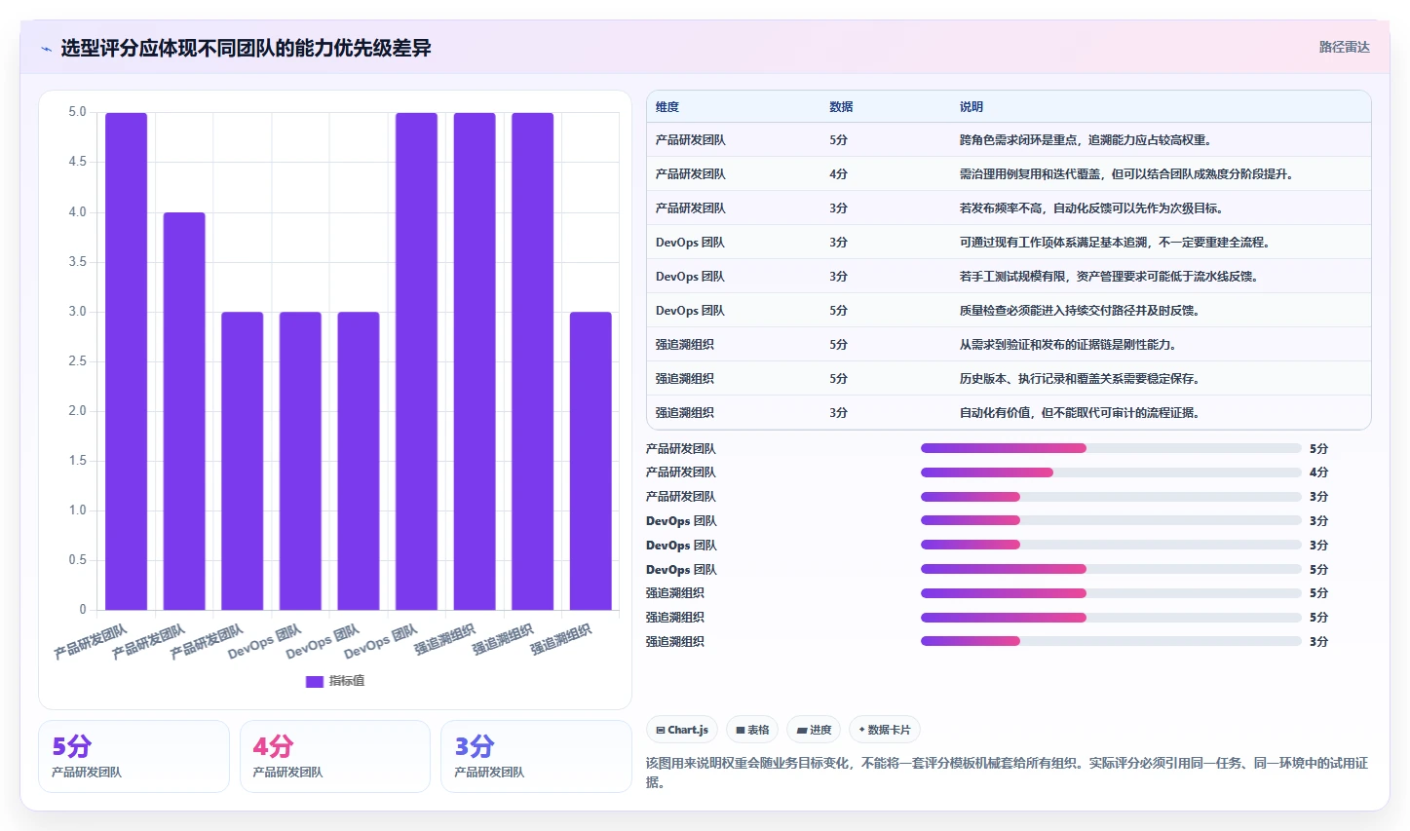The image size is (1410, 831).
Task: Select row text 从需求到验证和发布的证据链
Action: coord(1036,345)
